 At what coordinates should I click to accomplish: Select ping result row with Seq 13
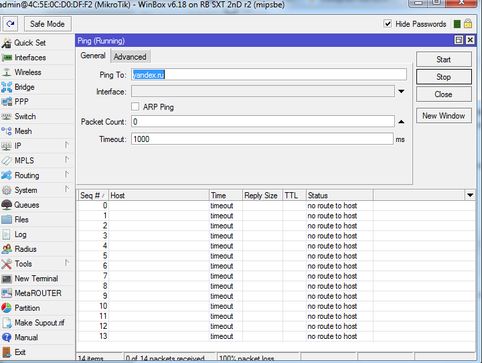[276, 336]
